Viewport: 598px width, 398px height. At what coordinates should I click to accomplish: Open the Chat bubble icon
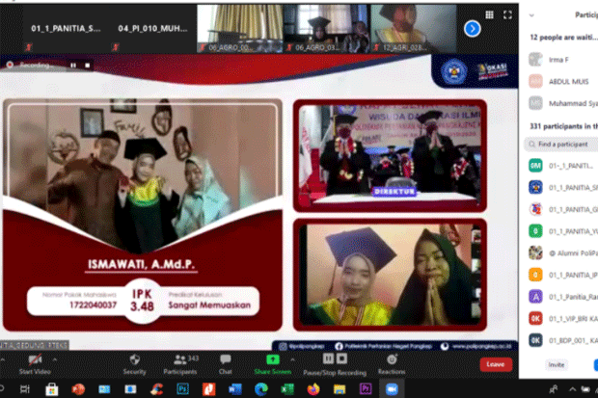click(x=226, y=359)
